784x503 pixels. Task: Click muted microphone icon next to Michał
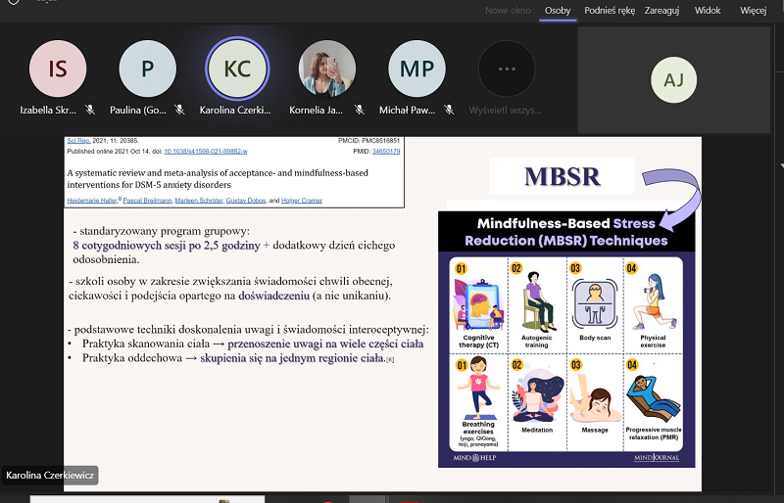(450, 110)
